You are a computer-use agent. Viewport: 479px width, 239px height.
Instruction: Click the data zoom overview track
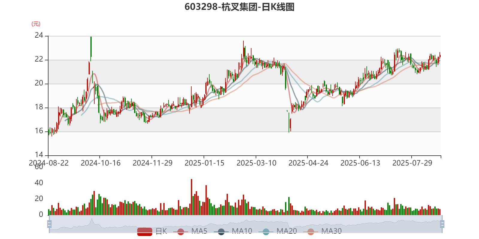pos(245,224)
